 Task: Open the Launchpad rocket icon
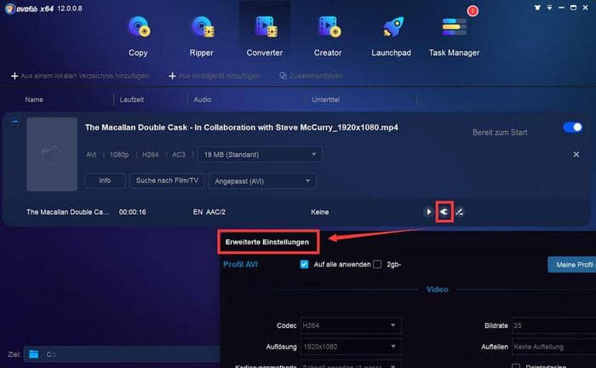point(393,27)
